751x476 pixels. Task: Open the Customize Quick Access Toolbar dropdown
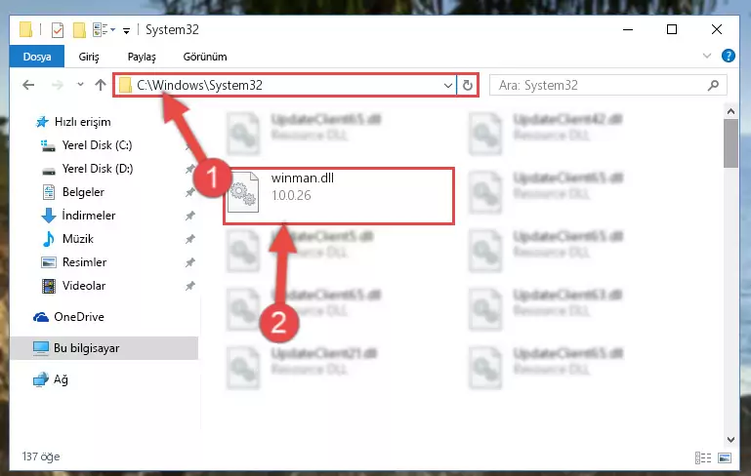[126, 31]
